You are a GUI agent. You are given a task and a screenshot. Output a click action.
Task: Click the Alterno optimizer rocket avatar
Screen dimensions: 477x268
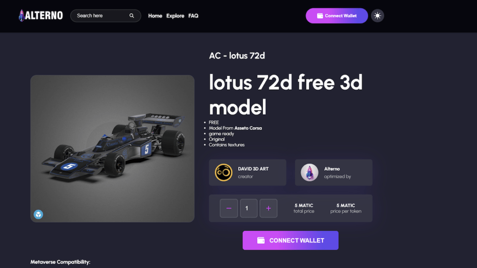click(309, 173)
